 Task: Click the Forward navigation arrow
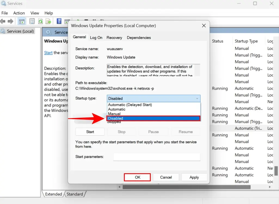click(x=10, y=21)
